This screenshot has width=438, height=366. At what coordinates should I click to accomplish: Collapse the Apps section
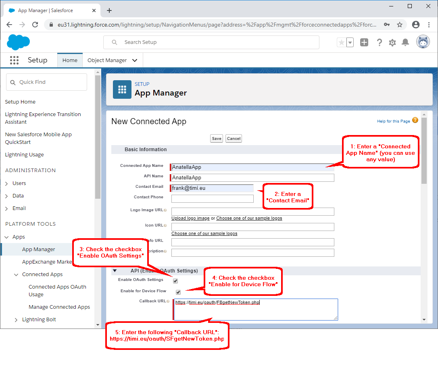6,237
